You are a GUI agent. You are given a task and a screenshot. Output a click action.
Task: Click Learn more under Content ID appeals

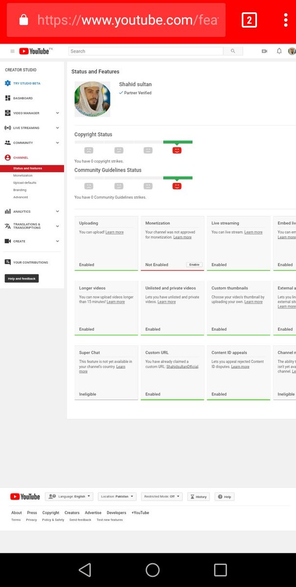[240, 366]
